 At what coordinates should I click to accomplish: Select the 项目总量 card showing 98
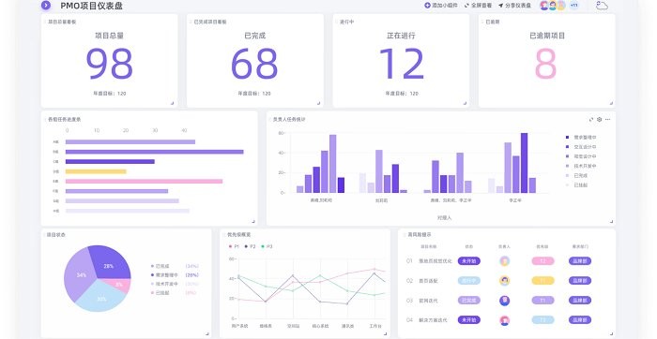point(110,61)
